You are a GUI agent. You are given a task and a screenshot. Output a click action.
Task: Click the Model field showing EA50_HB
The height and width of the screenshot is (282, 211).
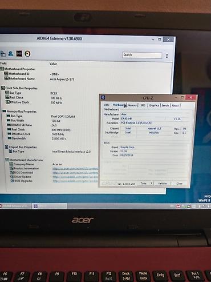[x=143, y=118]
